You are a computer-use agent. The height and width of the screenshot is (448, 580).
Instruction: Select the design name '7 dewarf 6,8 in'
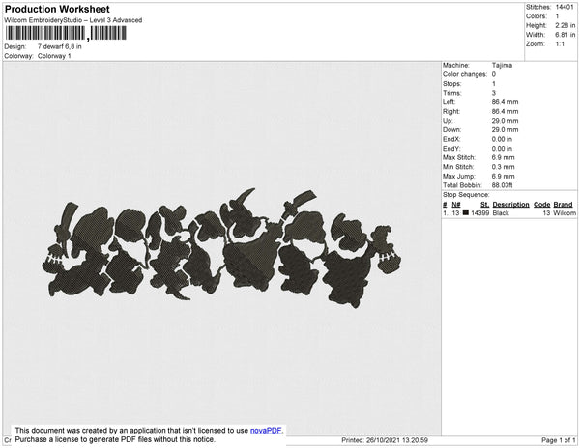(60, 47)
